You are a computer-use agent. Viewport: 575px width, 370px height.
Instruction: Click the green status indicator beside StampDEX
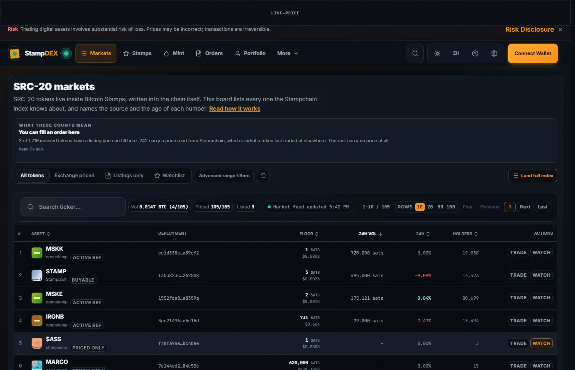pos(66,53)
